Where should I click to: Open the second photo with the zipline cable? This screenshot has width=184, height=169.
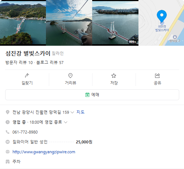[69, 23]
